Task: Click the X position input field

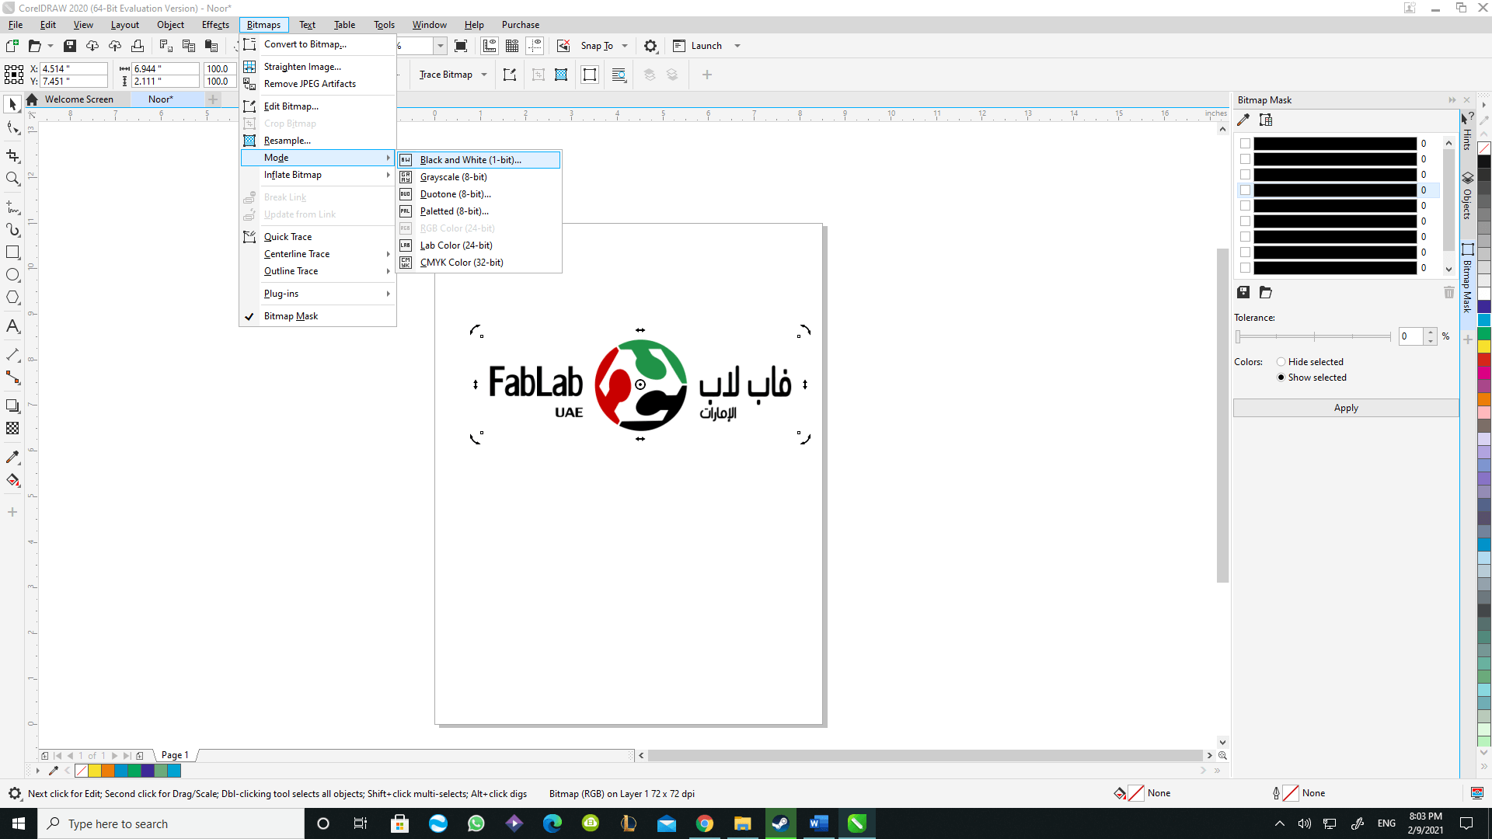Action: point(74,69)
